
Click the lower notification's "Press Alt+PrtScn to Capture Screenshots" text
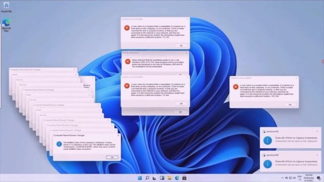[x=296, y=161]
